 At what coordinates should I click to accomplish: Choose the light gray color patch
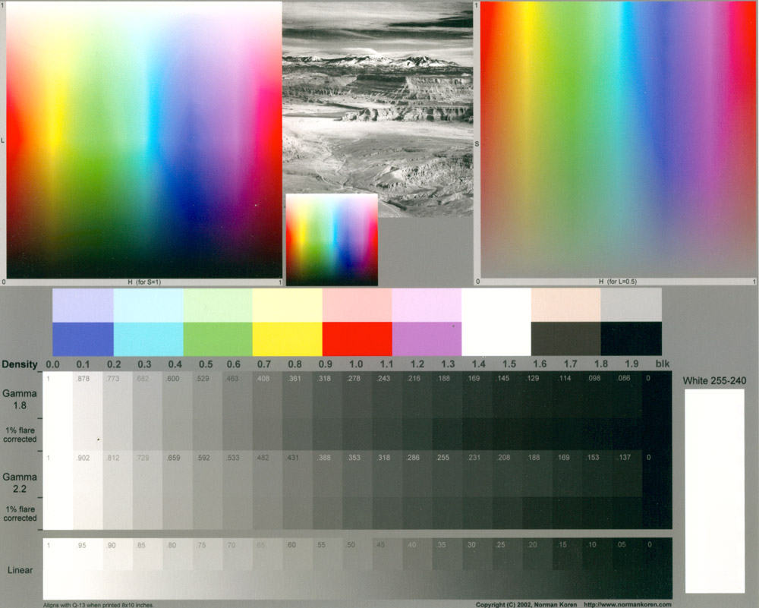point(631,305)
